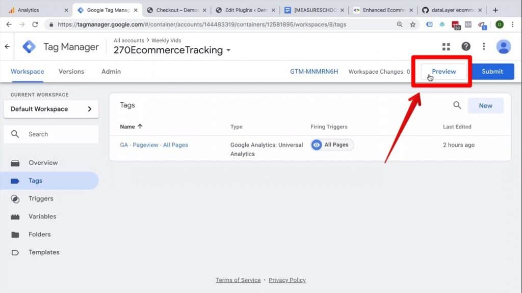Click the Firing Triggers column header

point(329,127)
